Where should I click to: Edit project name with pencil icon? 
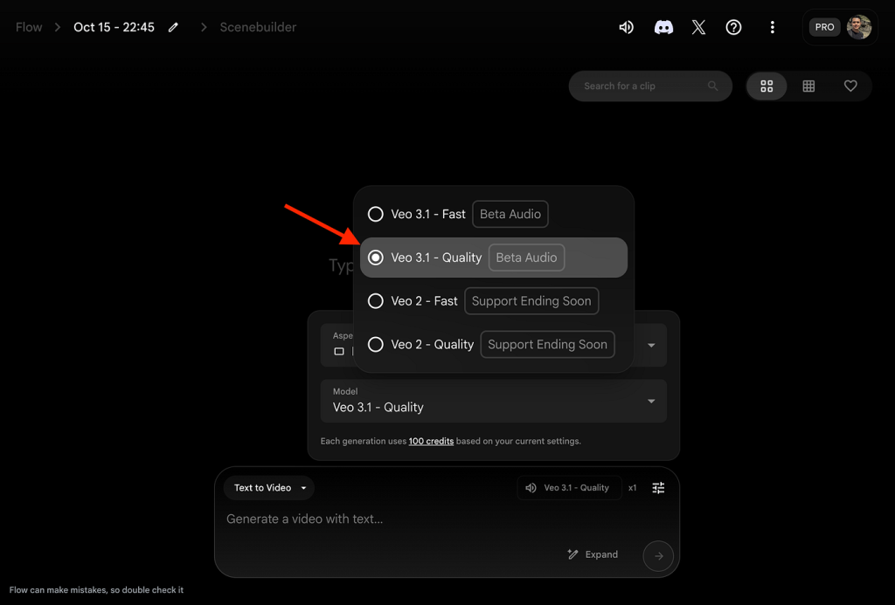coord(173,27)
